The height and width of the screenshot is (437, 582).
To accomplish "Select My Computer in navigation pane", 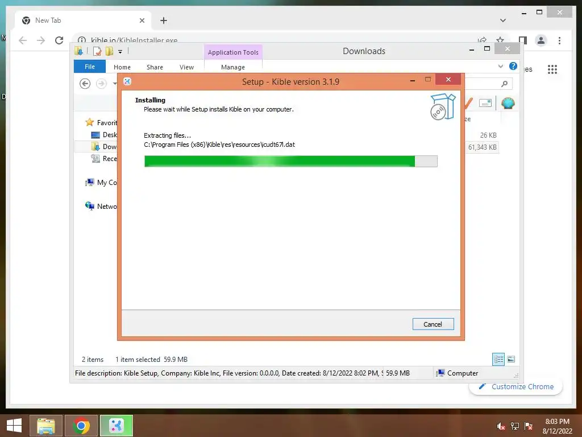I will point(101,183).
